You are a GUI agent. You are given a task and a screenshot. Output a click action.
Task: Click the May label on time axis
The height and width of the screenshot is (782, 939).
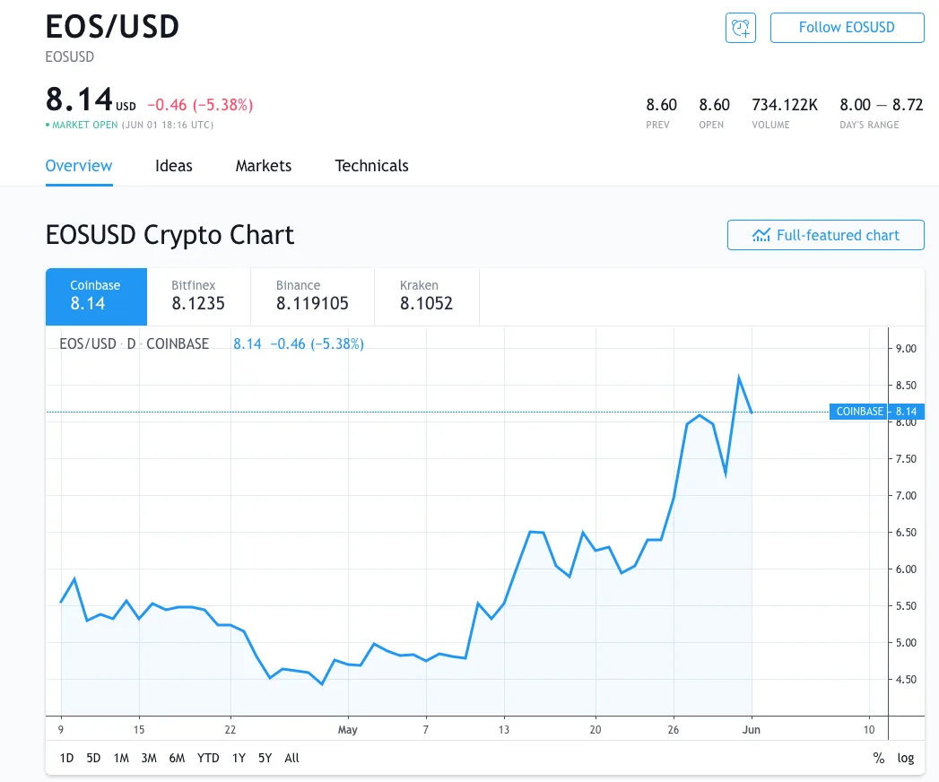[347, 729]
